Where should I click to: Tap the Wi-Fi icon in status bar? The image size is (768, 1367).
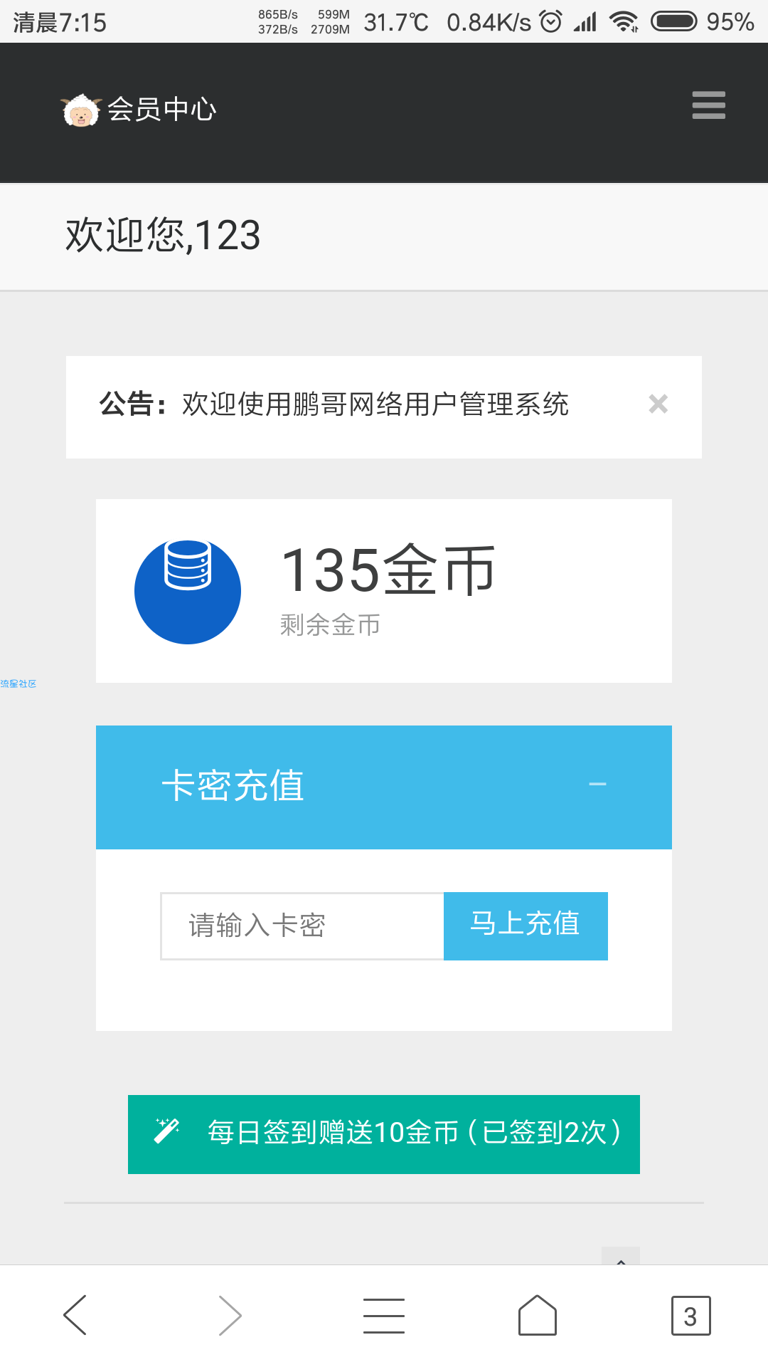[x=624, y=21]
